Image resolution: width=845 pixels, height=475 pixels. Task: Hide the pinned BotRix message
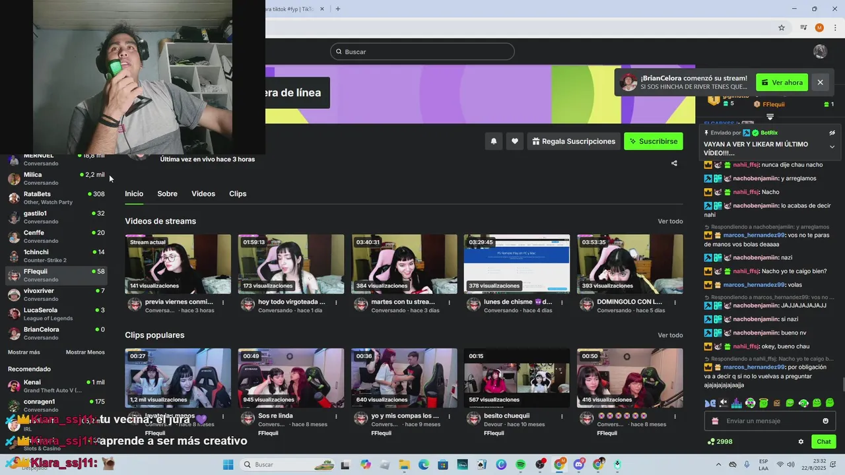point(832,133)
